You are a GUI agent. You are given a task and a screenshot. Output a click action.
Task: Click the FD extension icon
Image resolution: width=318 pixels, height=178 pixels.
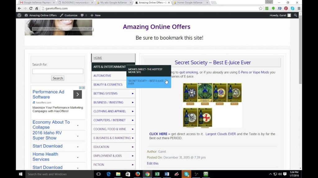click(279, 8)
